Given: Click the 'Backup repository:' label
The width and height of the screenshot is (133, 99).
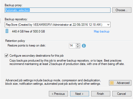Looking at the screenshot, I should [x=16, y=19].
